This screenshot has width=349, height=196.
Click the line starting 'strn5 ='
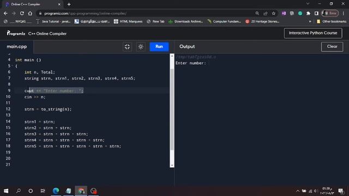(x=73, y=146)
